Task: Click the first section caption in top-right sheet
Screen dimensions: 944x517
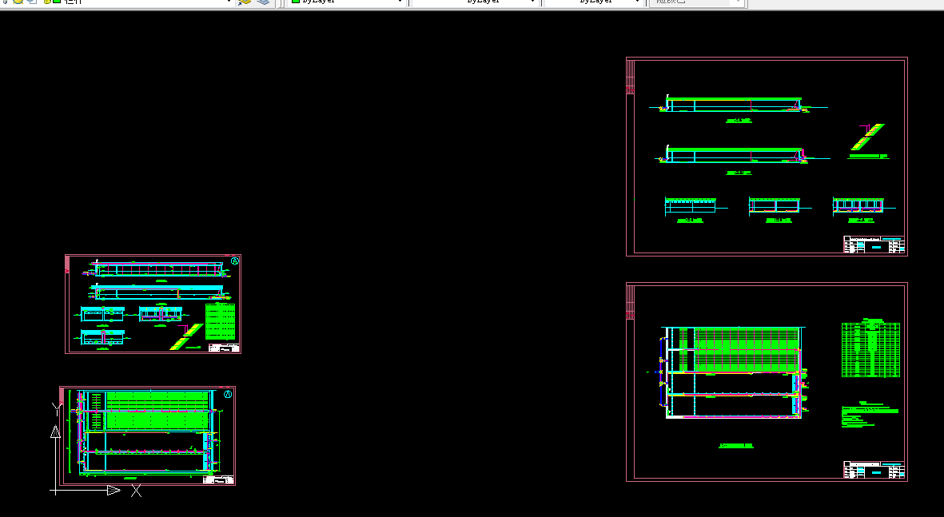Action: point(739,121)
